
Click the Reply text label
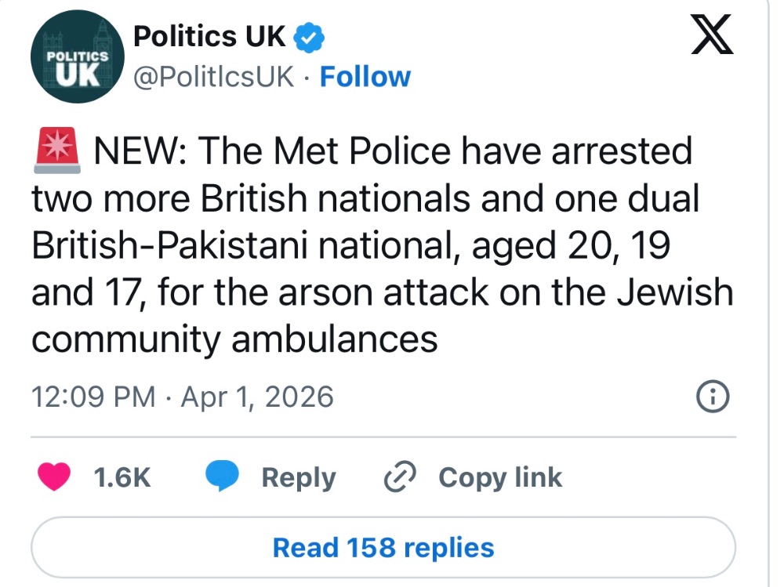pos(298,477)
